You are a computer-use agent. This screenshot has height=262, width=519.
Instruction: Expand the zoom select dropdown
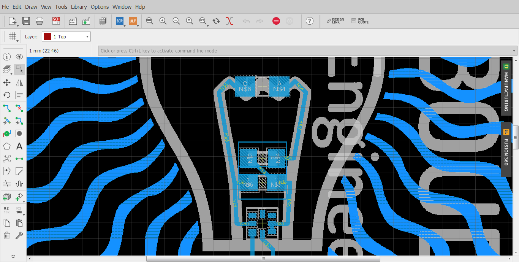coord(208,25)
